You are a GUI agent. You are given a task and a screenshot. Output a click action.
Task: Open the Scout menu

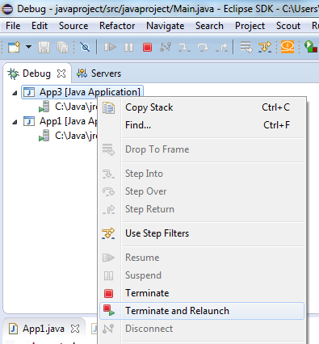[x=288, y=26]
